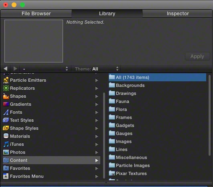
Task: Click the red close window button
Action: [x=6, y=5]
